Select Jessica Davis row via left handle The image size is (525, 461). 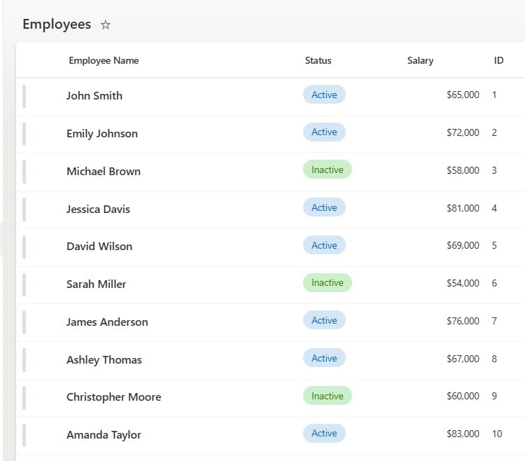tap(24, 209)
